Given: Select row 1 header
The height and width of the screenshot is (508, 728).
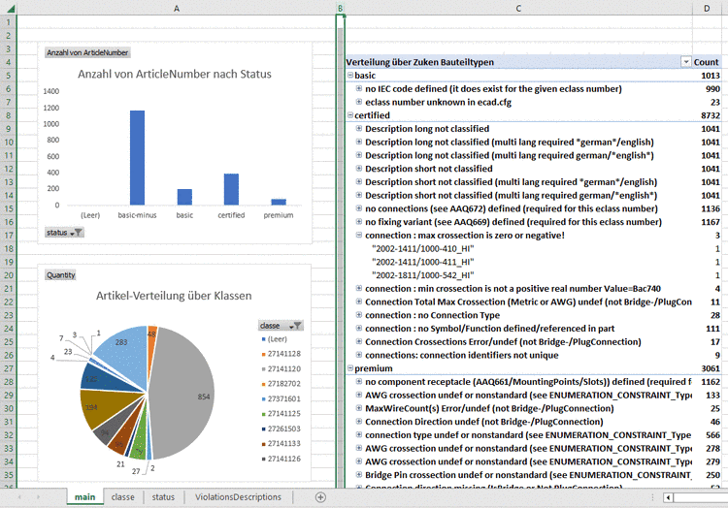Looking at the screenshot, I should (x=8, y=21).
